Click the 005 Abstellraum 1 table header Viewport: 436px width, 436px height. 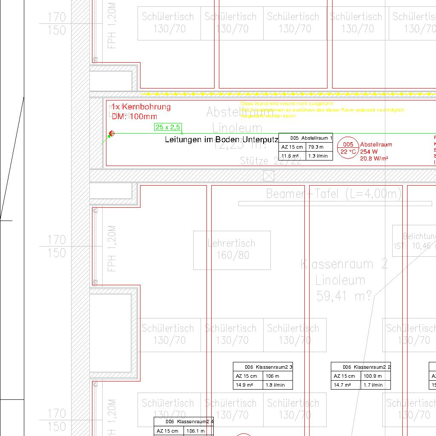coord(305,138)
